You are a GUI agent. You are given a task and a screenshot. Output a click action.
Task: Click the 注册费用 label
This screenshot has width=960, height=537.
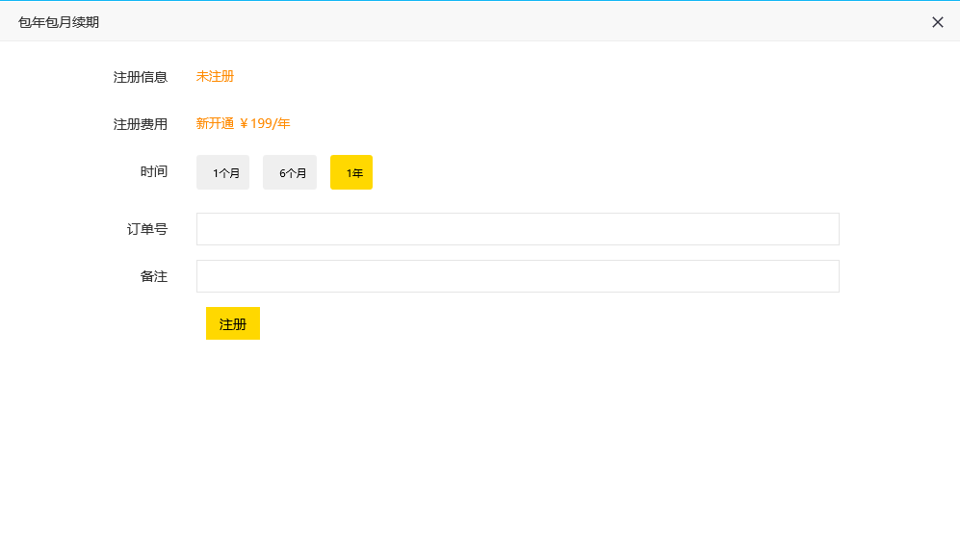[141, 124]
